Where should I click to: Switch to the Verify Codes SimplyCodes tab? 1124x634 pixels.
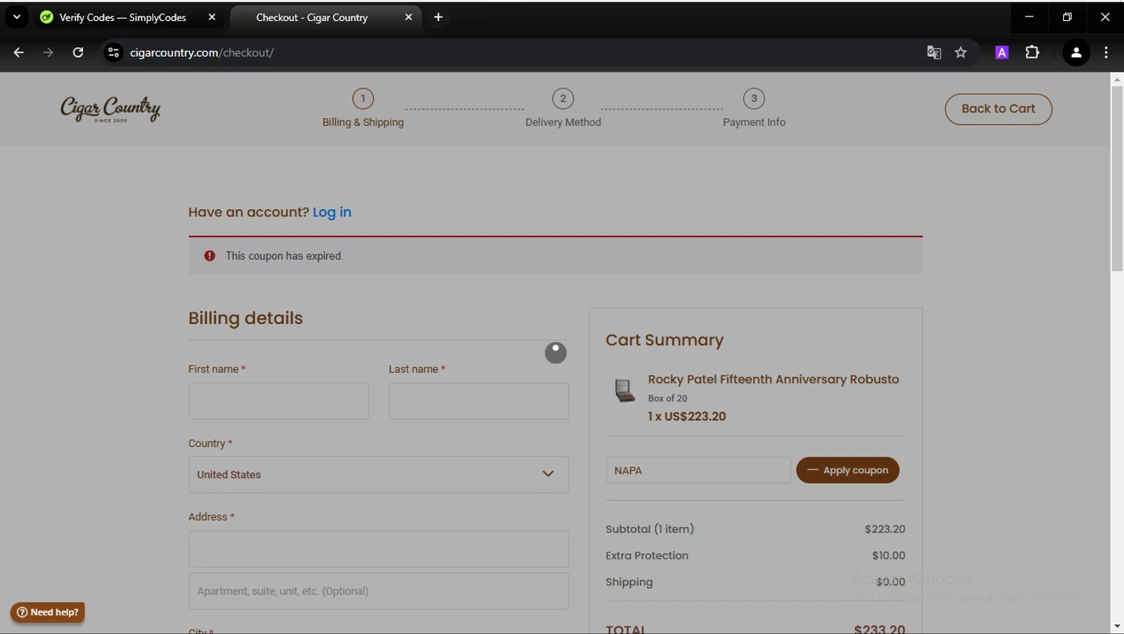click(x=123, y=17)
